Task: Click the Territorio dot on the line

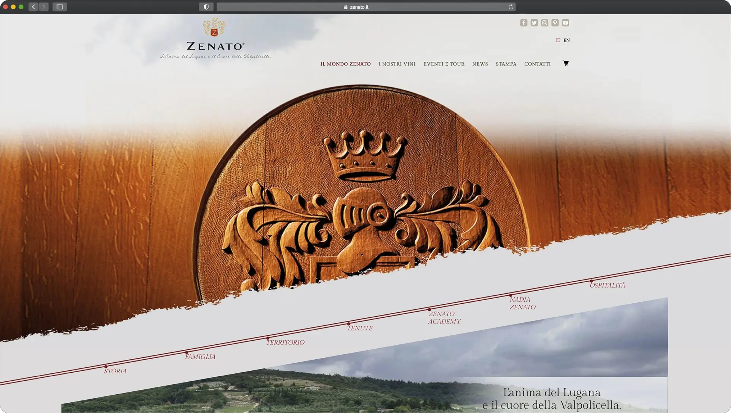Action: point(268,338)
